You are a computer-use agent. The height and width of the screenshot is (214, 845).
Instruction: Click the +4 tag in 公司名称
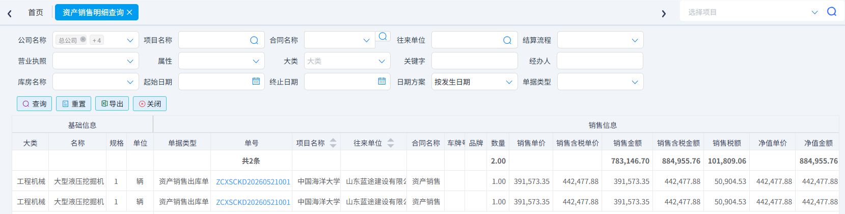(96, 40)
